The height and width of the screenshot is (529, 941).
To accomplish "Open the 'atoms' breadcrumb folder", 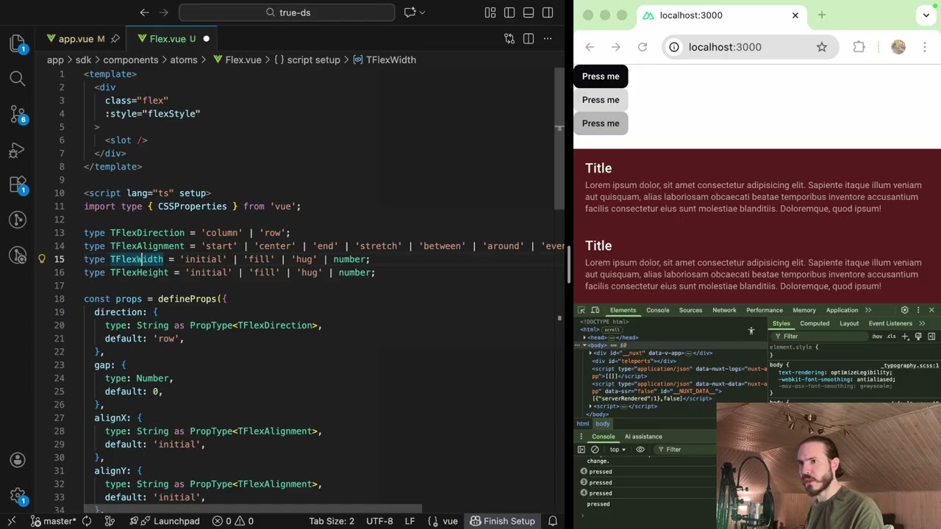I will (184, 60).
